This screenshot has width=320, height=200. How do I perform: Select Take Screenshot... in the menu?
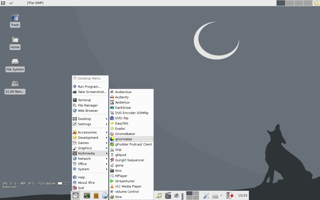click(90, 92)
